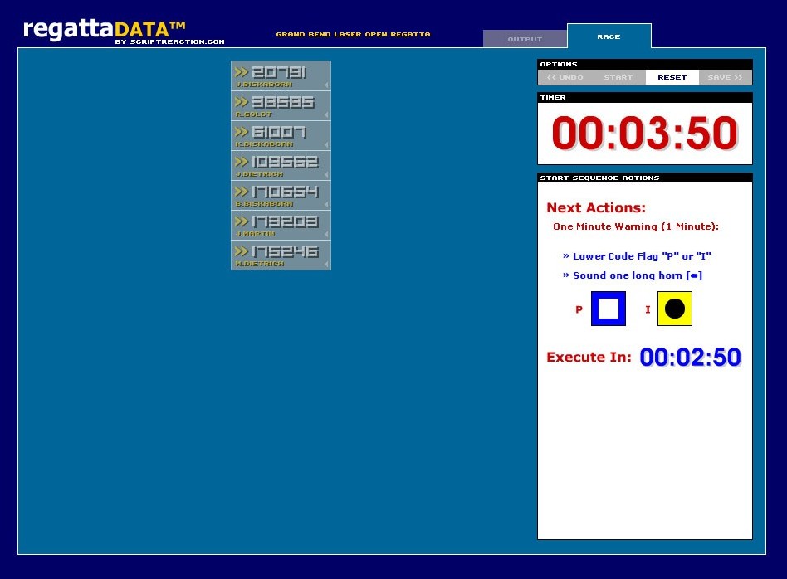
Task: Select sail number 61007
Action: [279, 132]
